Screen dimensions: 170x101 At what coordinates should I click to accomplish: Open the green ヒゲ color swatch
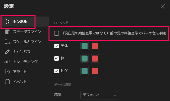(x=84, y=71)
